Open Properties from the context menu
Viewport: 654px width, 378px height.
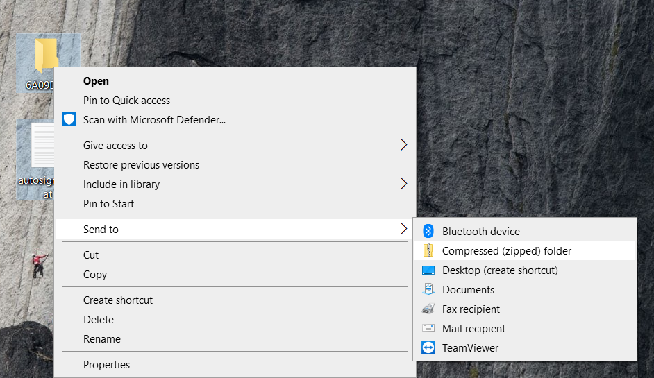106,365
